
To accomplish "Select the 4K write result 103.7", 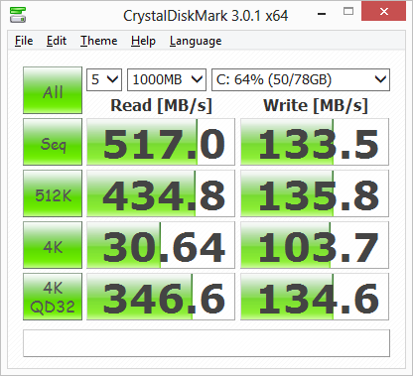I will tap(315, 245).
